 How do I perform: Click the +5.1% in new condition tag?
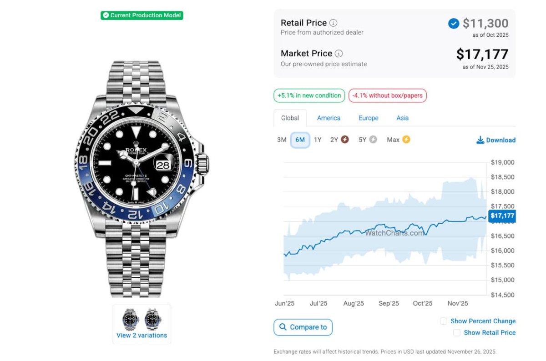(x=309, y=95)
